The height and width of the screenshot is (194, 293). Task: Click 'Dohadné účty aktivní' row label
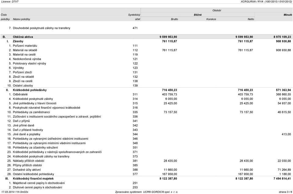[x=27, y=170]
